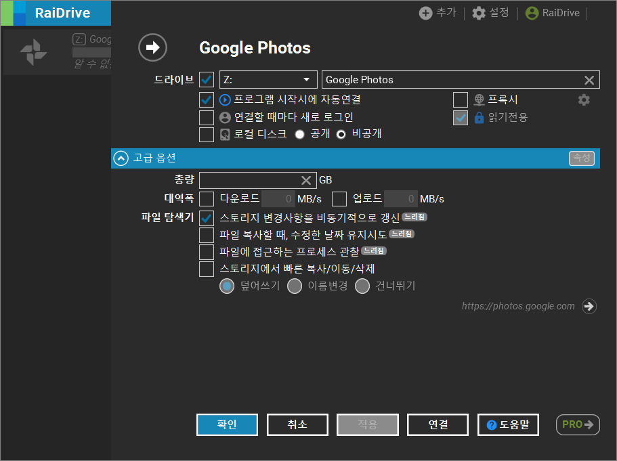Select the 이름변경 radio option
Viewport: 617px width, 461px height.
[x=295, y=286]
